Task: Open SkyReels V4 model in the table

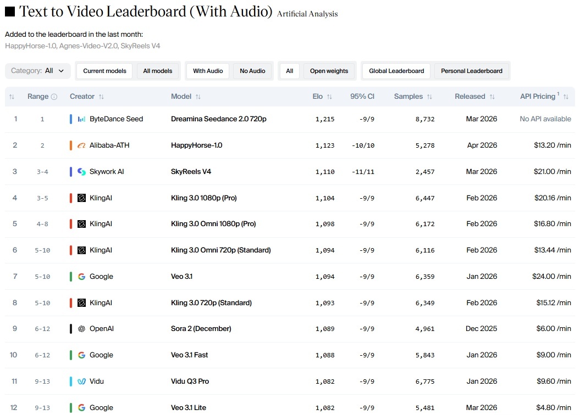Action: point(191,171)
